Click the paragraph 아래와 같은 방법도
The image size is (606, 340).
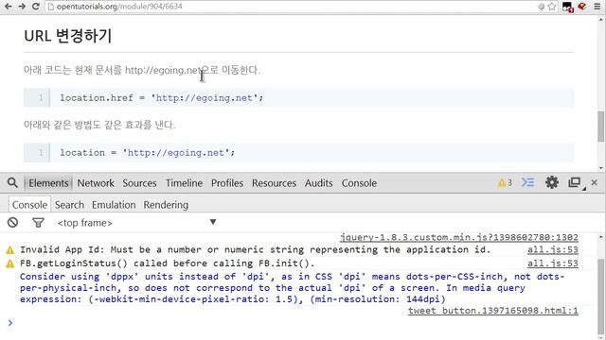99,125
